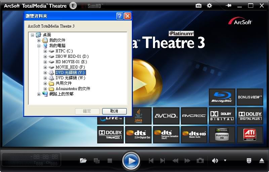The height and width of the screenshot is (172, 269).
Task: Mute audio via the speaker icon
Action: tap(215, 161)
